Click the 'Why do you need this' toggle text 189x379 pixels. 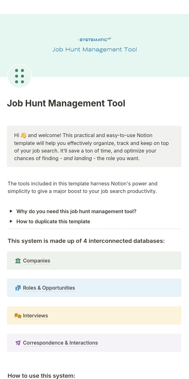point(76,211)
